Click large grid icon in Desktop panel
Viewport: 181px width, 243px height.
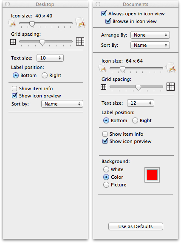click(80, 41)
